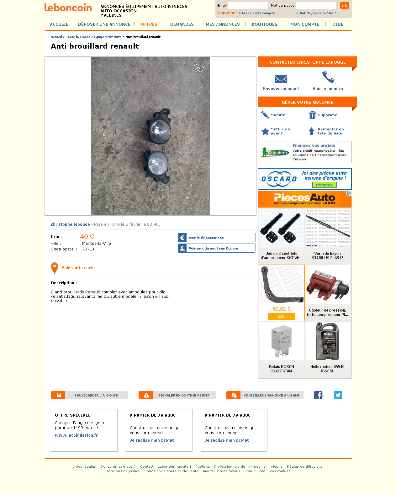
Task: Click the orange map pin icon
Action: 55,268
